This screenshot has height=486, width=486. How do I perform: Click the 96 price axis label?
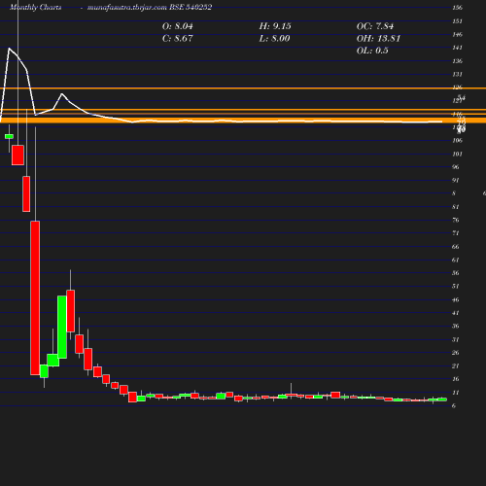[456, 167]
